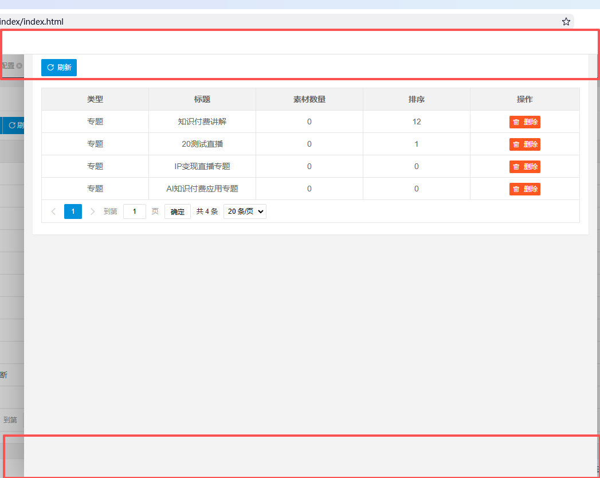Close the 配置 tab using its x icon
This screenshot has height=478, width=600.
[19, 66]
